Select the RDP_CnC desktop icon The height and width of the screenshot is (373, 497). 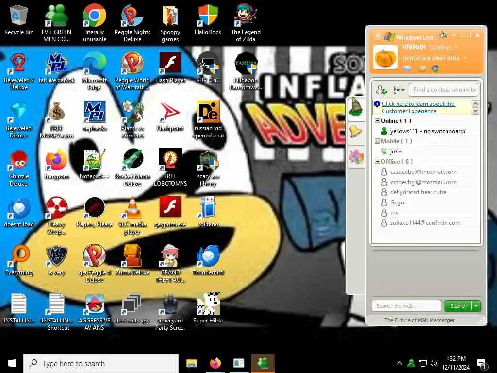(x=208, y=68)
